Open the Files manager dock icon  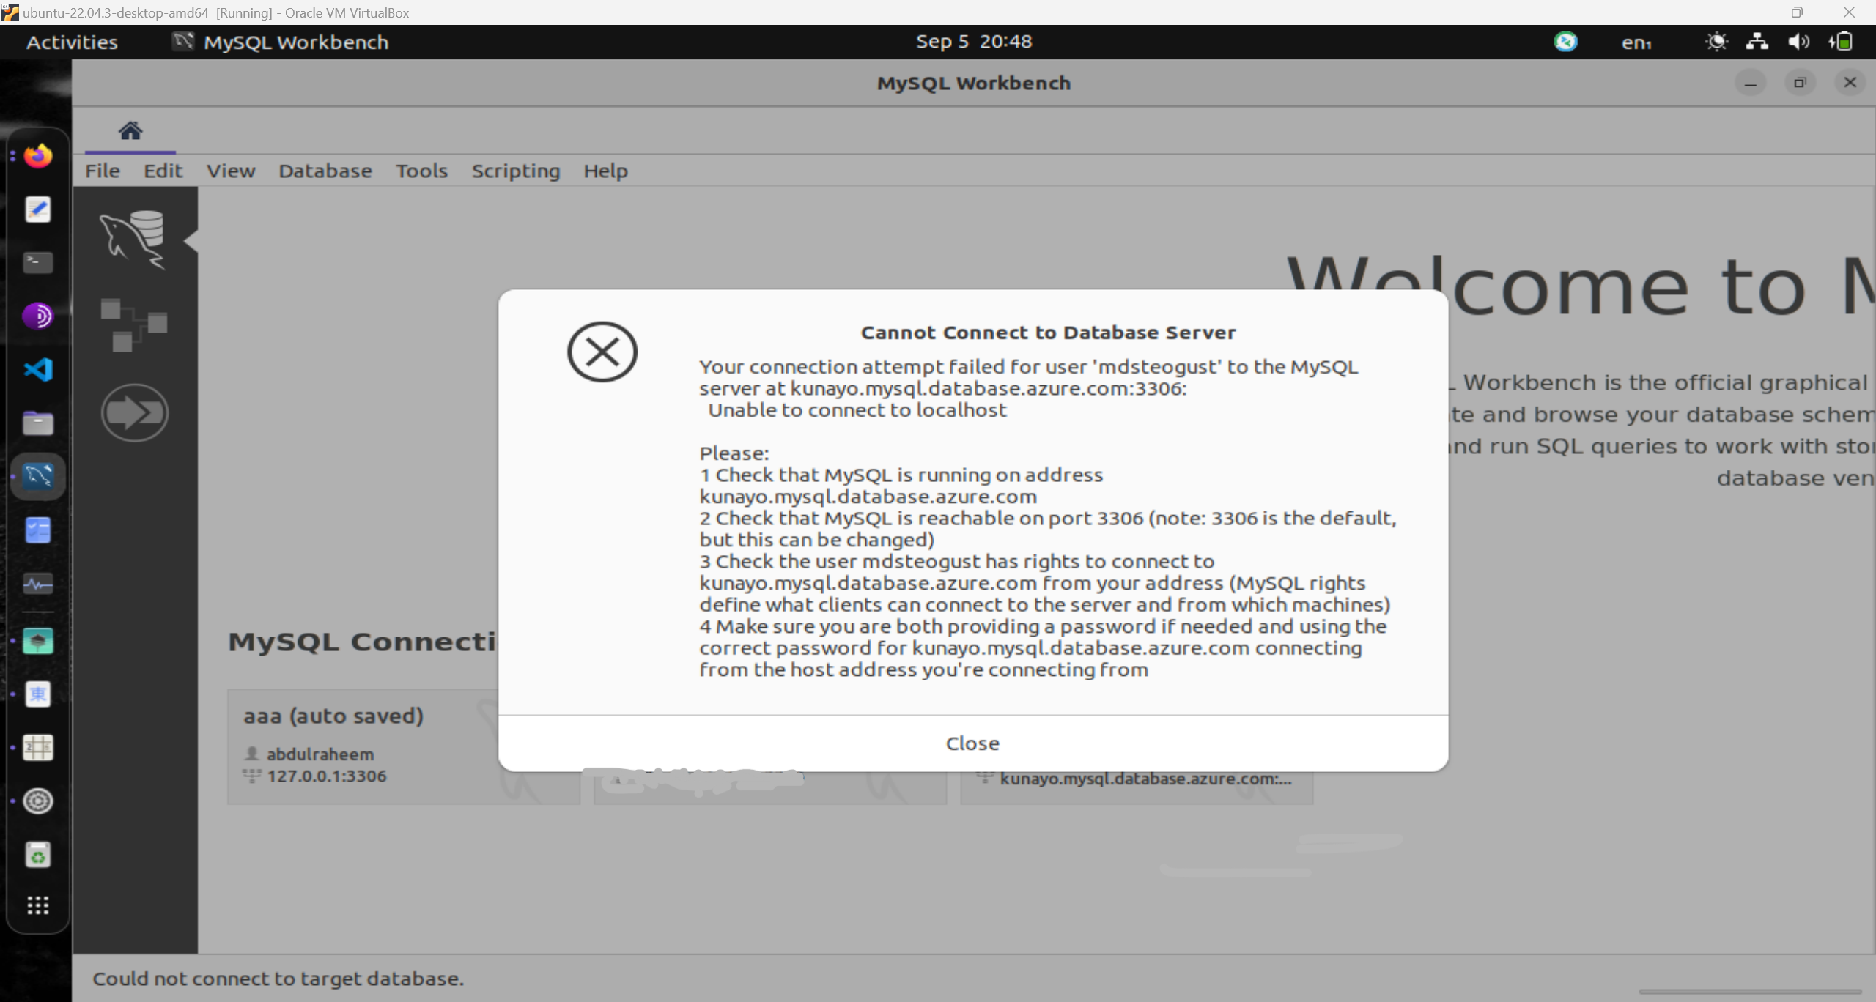[x=38, y=423]
